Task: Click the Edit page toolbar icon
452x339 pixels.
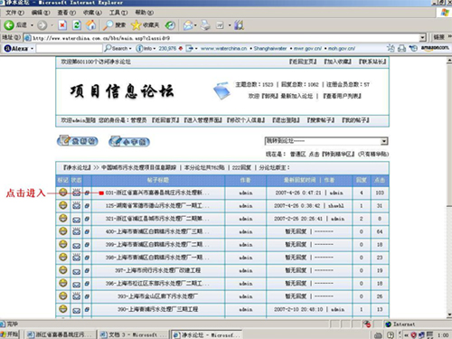Action: pos(220,25)
